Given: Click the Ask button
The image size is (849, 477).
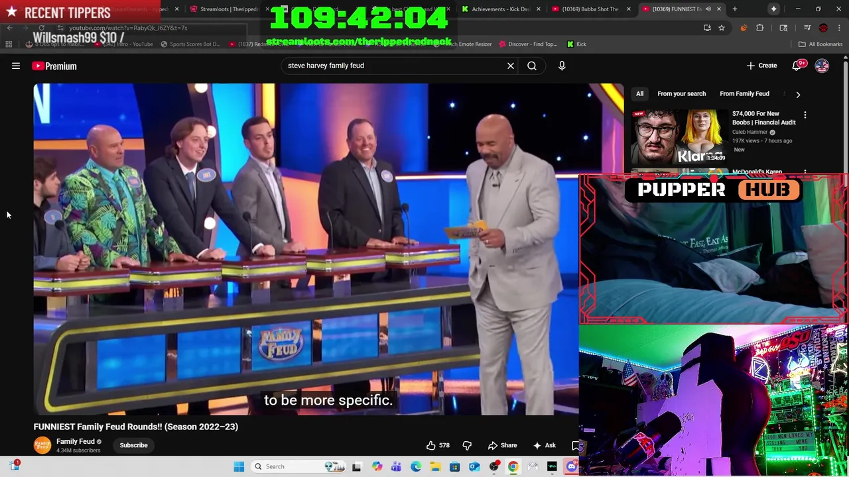Looking at the screenshot, I should click(545, 445).
